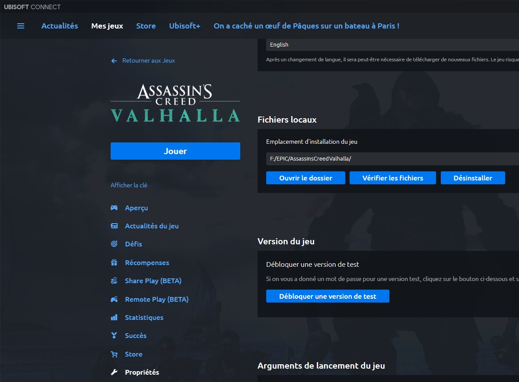Click the target icon beside Défis
The width and height of the screenshot is (519, 382).
pos(114,244)
